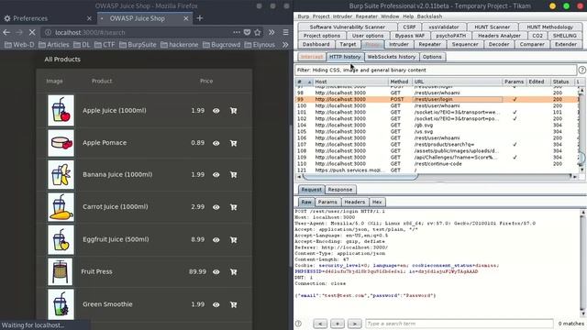587x330 pixels.
Task: Click the search term field
Action: (459, 324)
